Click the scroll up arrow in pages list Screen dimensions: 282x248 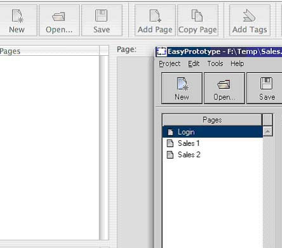pyautogui.click(x=267, y=131)
